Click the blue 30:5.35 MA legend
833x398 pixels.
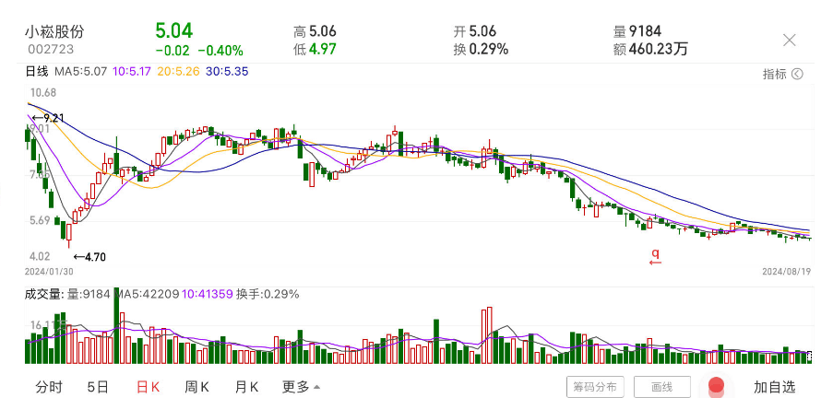tap(227, 71)
